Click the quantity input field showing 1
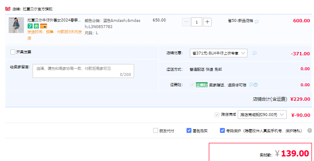Viewport: 314px width, 161px height. 196,22
